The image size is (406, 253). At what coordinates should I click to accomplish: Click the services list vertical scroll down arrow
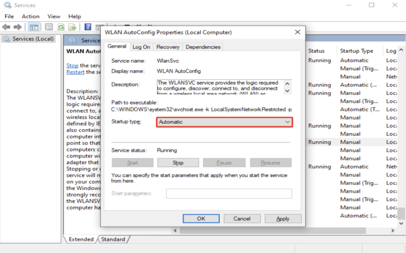point(401,223)
